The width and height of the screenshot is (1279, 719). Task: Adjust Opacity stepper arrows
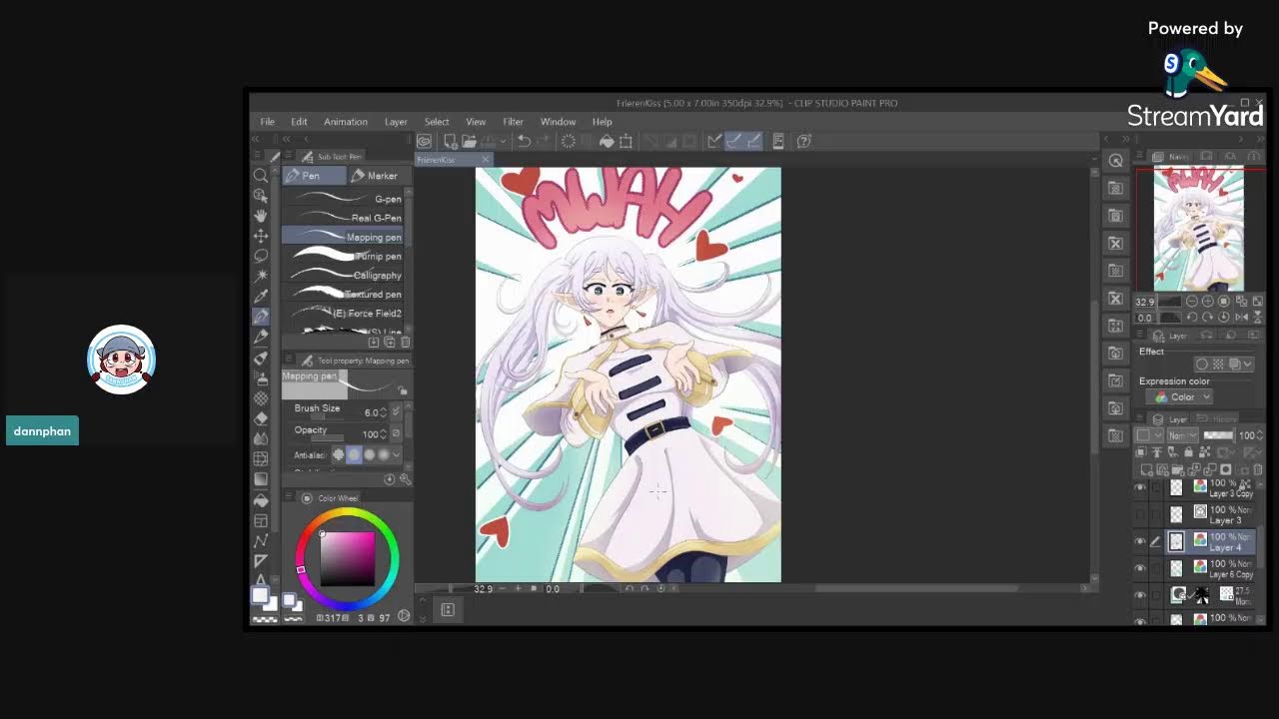coord(383,433)
